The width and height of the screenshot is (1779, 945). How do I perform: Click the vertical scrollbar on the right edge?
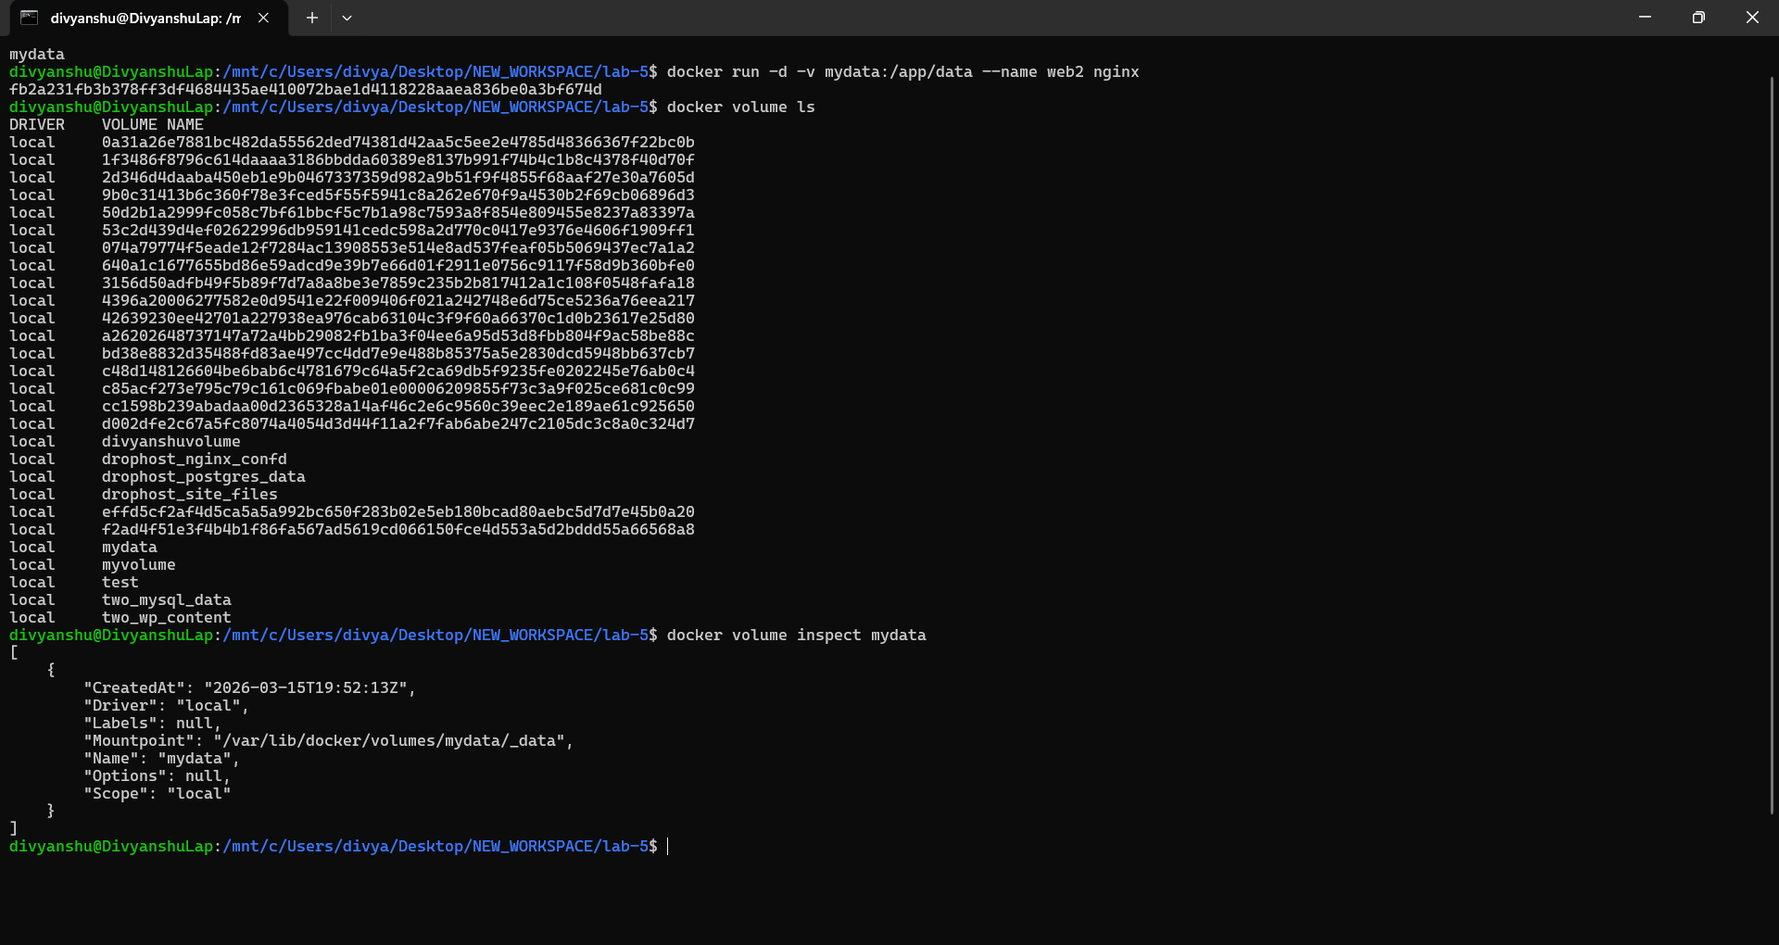click(x=1772, y=445)
